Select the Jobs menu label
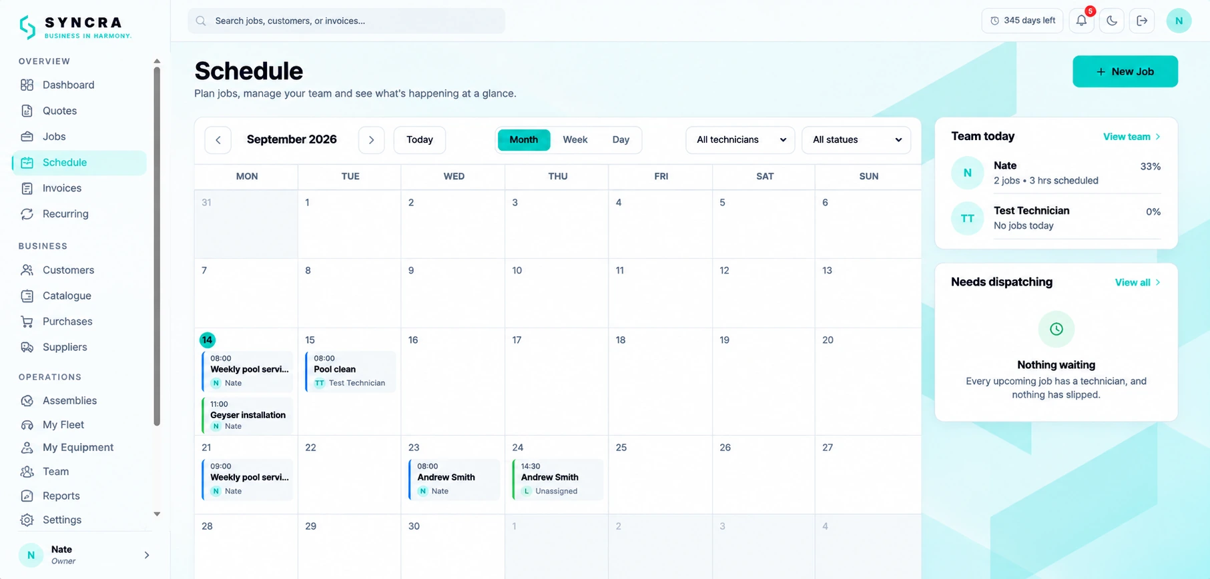The image size is (1210, 579). [54, 137]
